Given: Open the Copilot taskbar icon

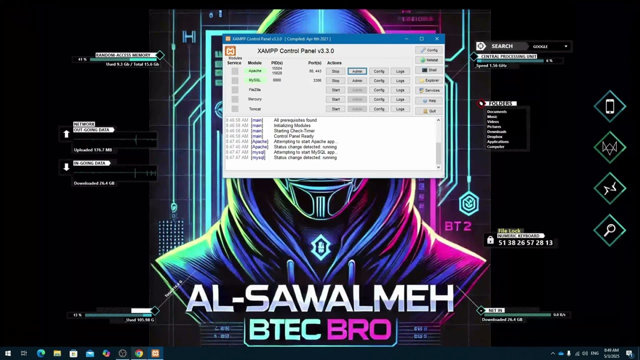Looking at the screenshot, I should (106, 353).
